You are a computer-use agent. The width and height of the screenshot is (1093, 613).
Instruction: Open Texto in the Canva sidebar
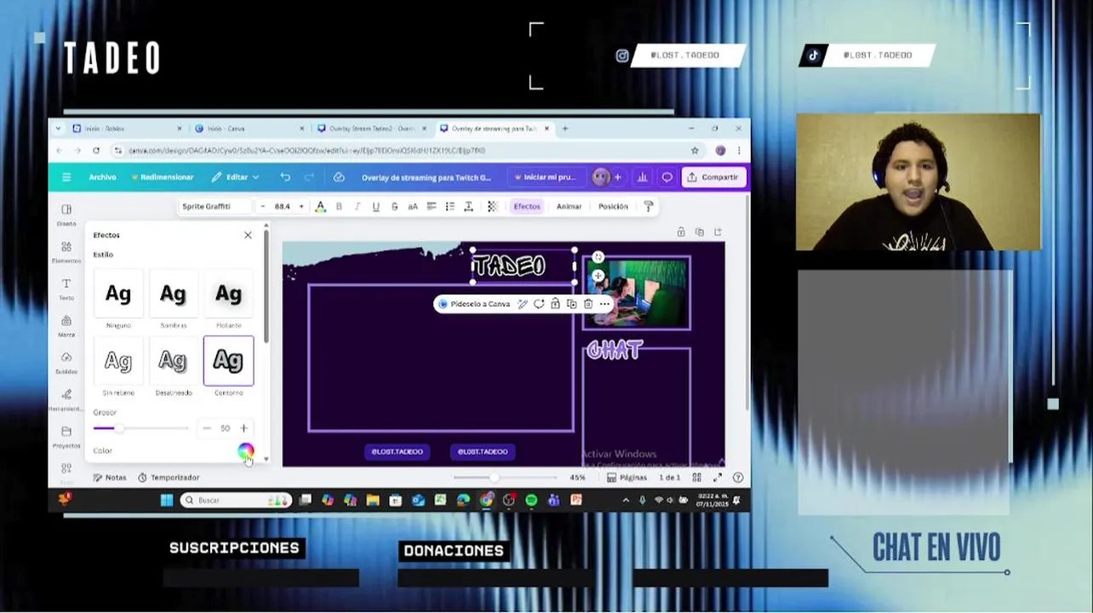coord(66,289)
